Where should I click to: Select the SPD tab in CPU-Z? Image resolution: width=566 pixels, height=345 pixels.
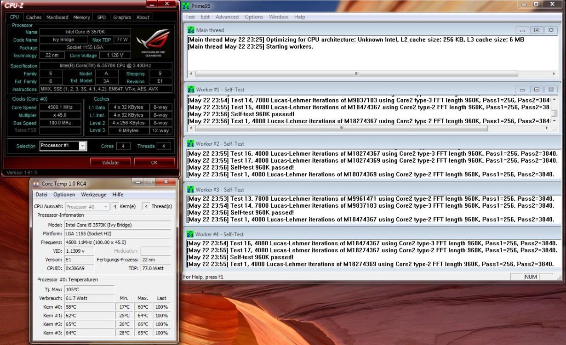pyautogui.click(x=101, y=17)
